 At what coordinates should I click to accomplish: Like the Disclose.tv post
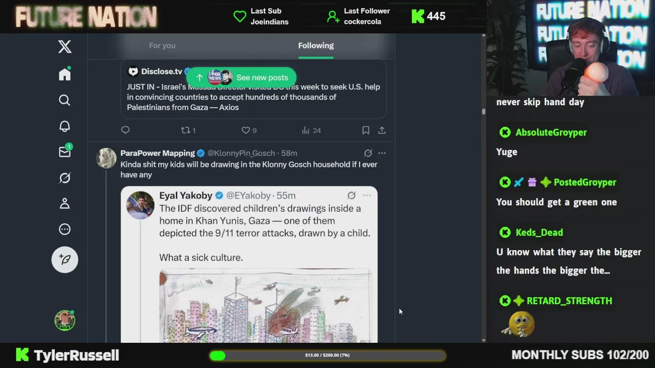point(249,130)
